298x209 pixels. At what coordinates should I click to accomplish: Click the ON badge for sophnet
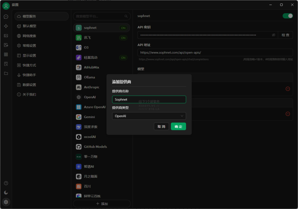(123, 28)
